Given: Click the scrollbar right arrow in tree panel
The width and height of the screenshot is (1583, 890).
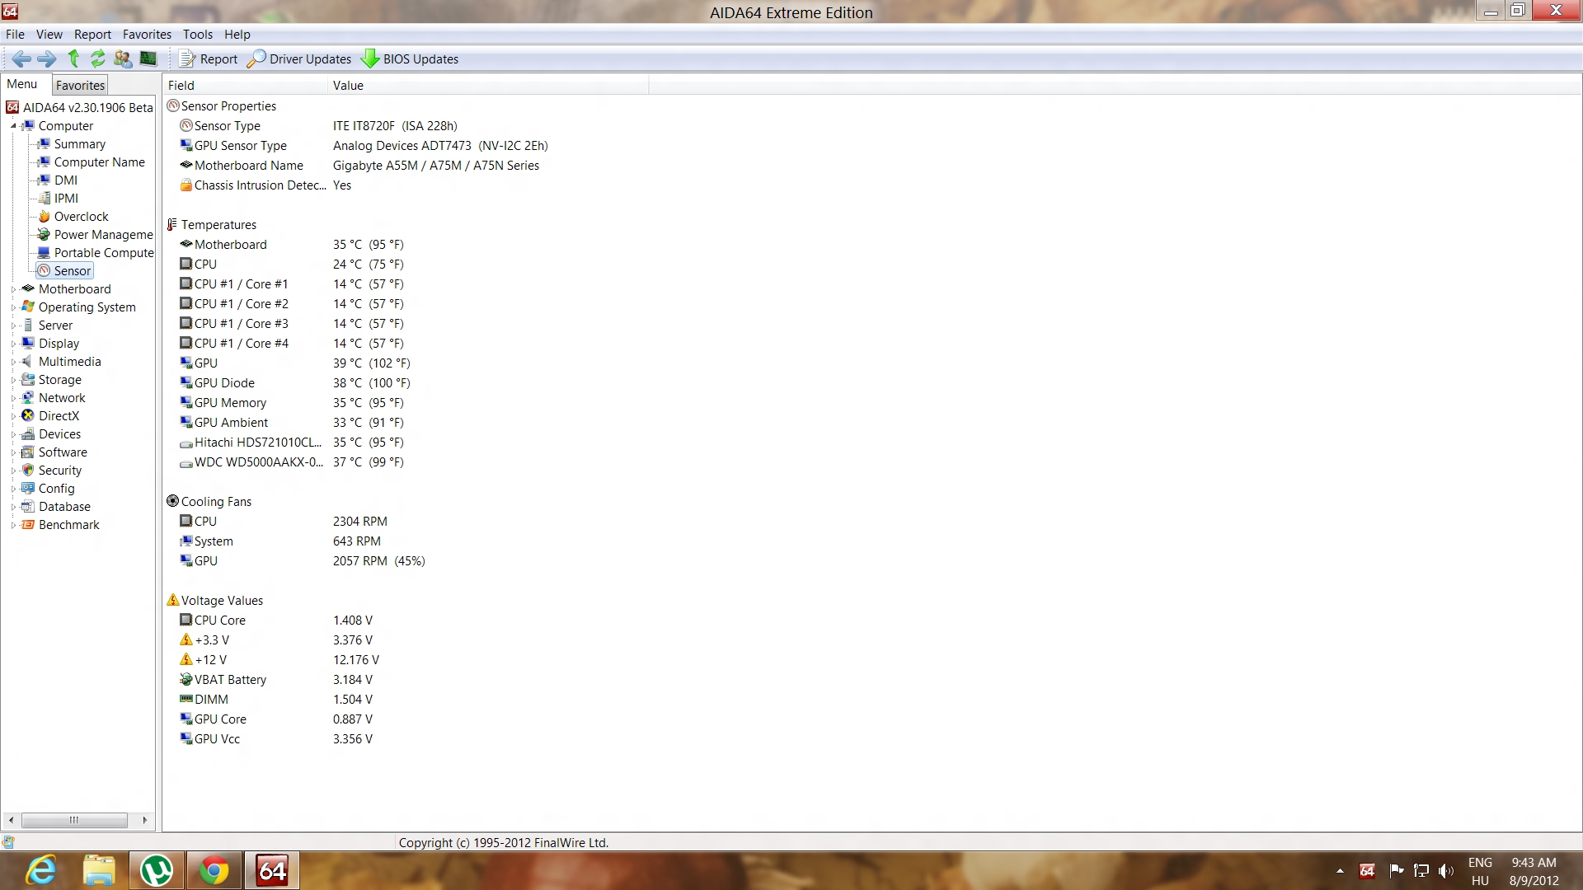Looking at the screenshot, I should pos(145,820).
